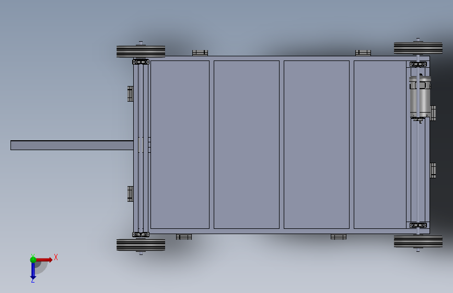
Task: Click the blue Z axis arrow of triad
Action: 33,271
